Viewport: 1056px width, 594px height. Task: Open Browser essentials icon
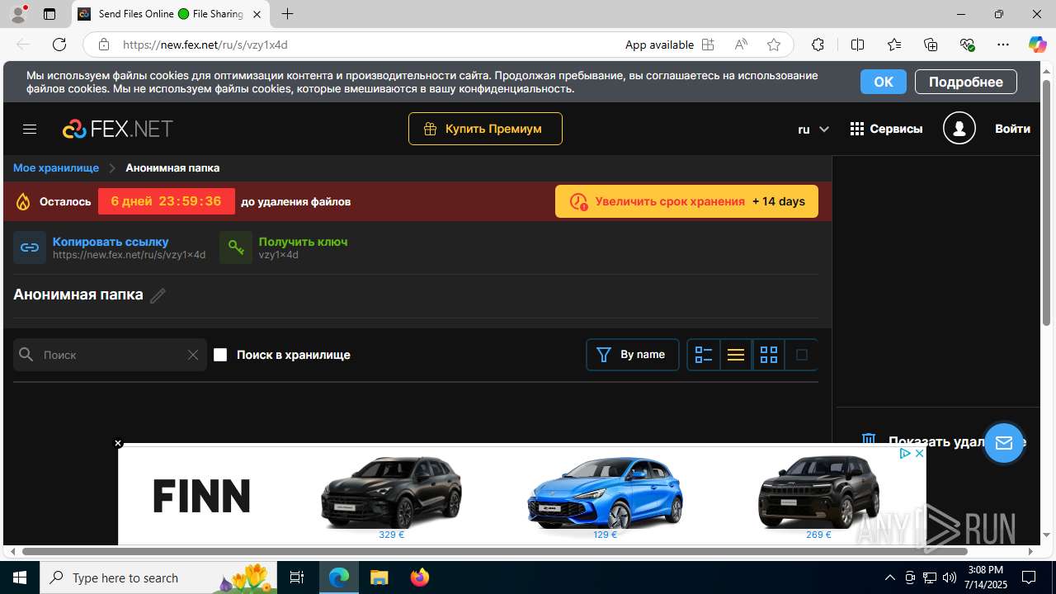[967, 45]
